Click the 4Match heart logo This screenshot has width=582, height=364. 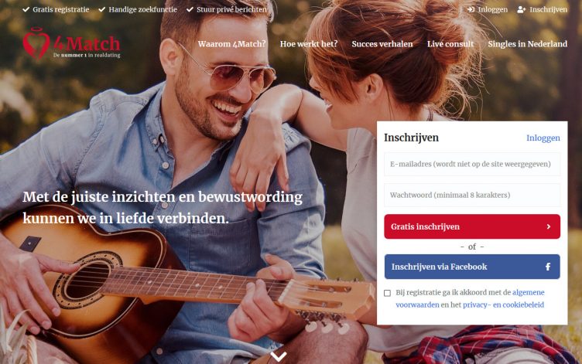[36, 43]
